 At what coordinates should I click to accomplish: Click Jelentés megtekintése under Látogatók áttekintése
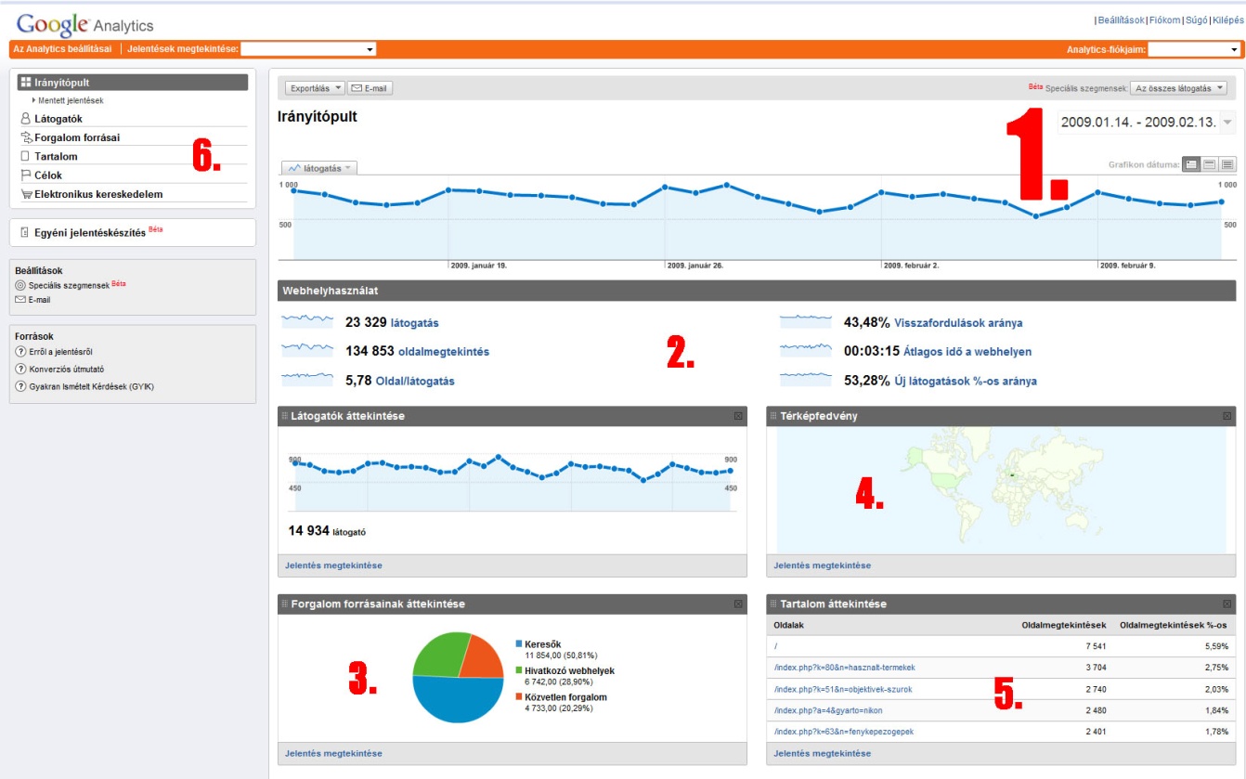[333, 565]
